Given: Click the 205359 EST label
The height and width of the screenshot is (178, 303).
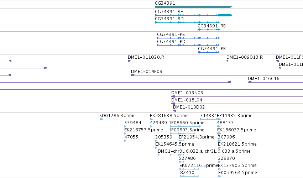Looking at the screenshot, I should click(x=164, y=137).
